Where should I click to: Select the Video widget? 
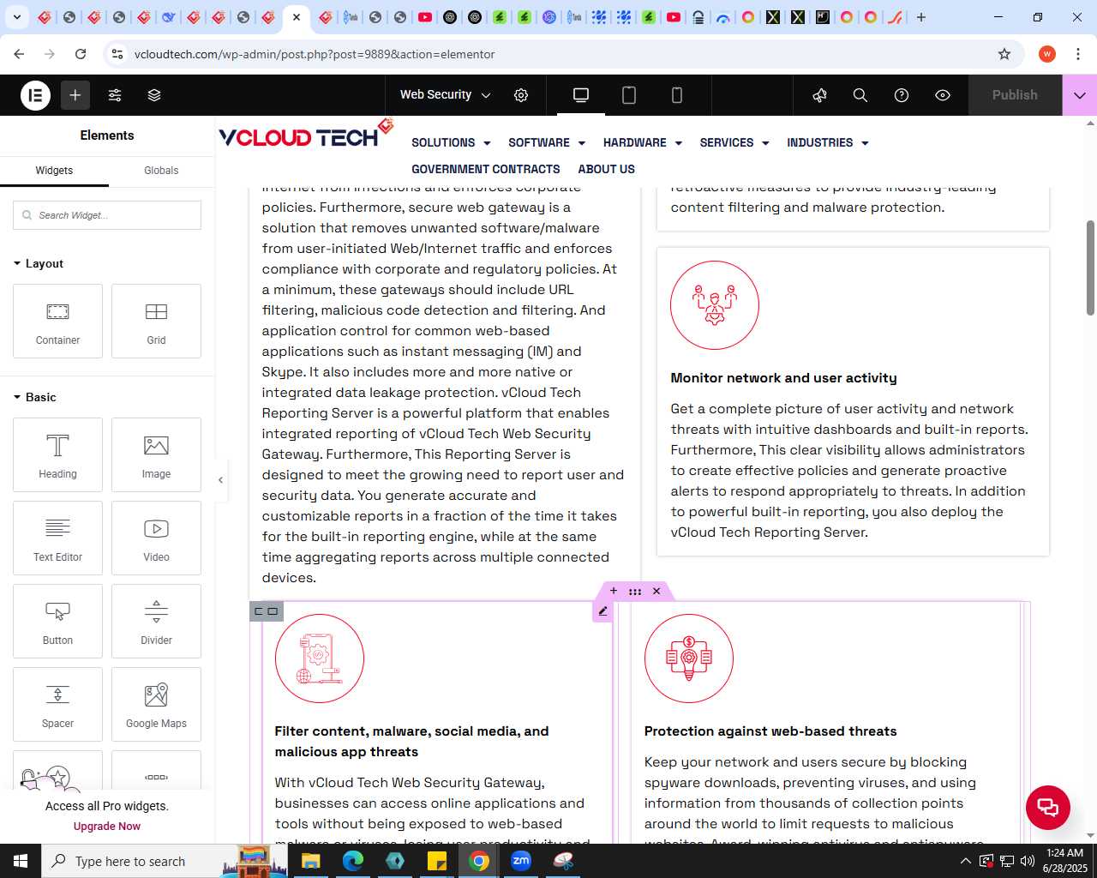tap(156, 538)
